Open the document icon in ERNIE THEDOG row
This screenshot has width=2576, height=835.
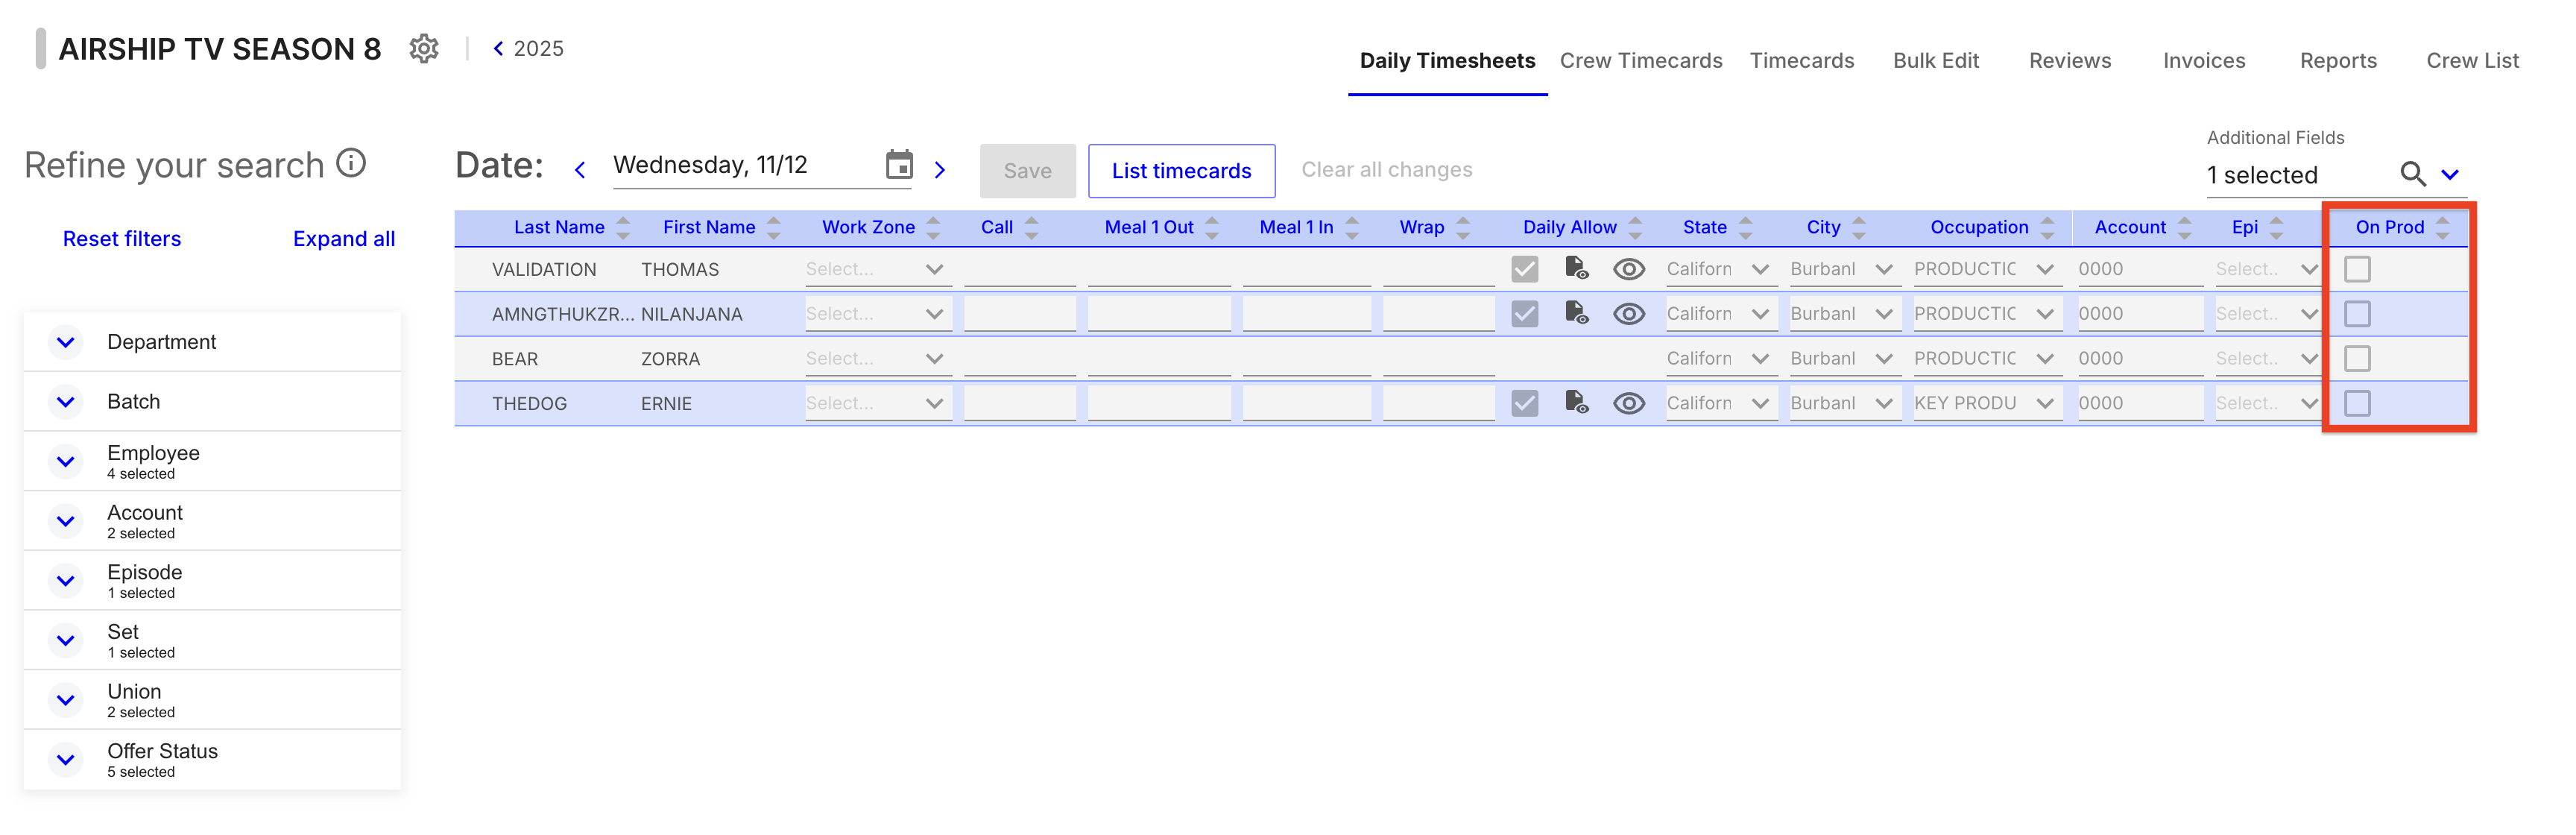pos(1576,402)
